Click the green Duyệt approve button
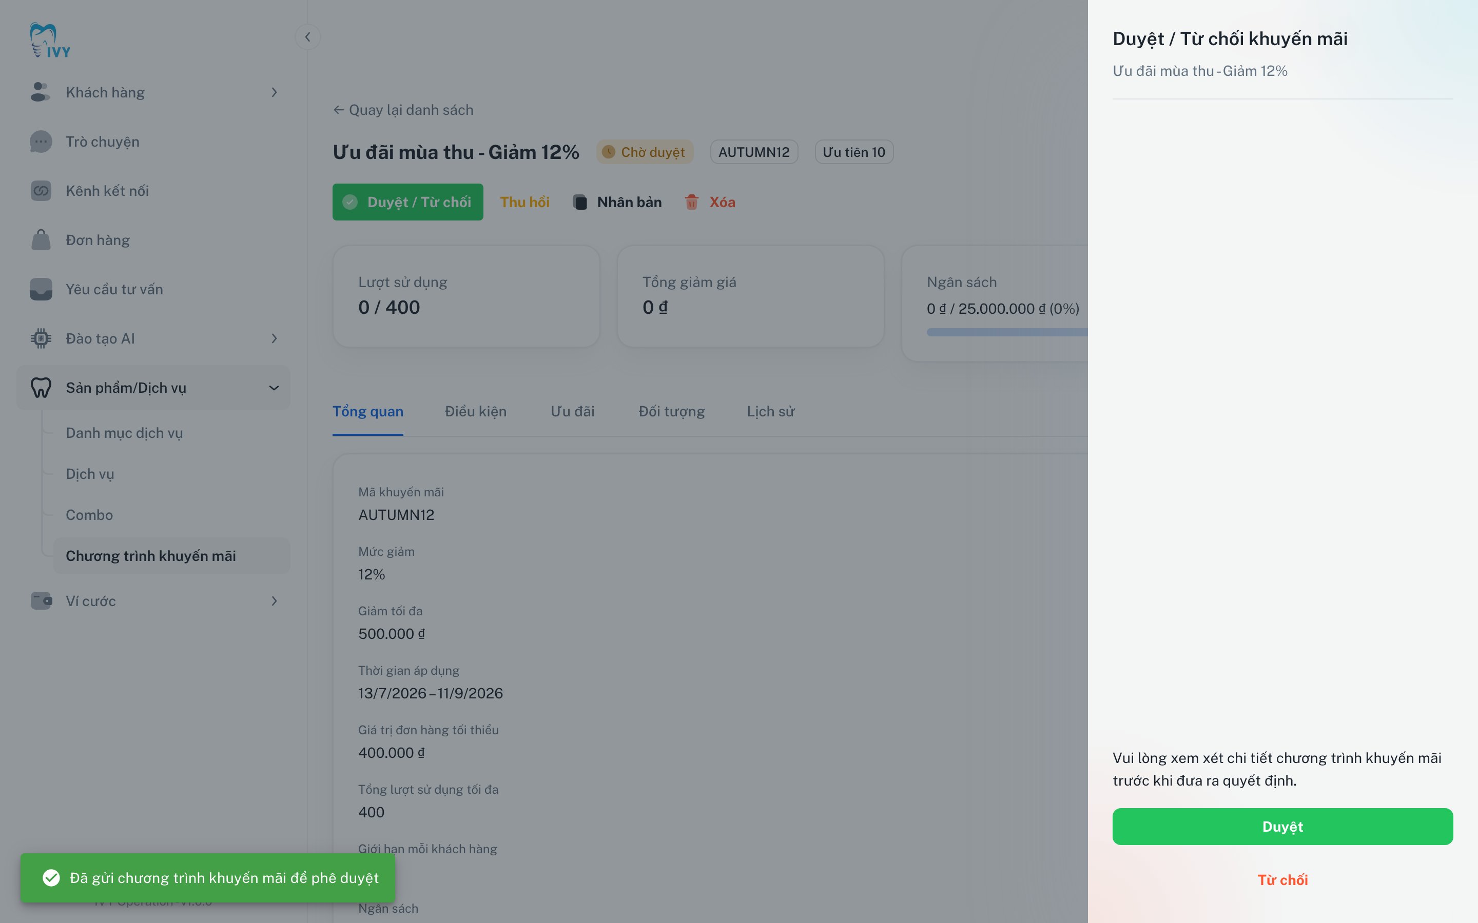 [x=1282, y=827]
